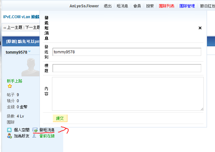Screen dimensions: 215x152
Task: Open AnLyeSs.Flower user link
Action: point(84,6)
